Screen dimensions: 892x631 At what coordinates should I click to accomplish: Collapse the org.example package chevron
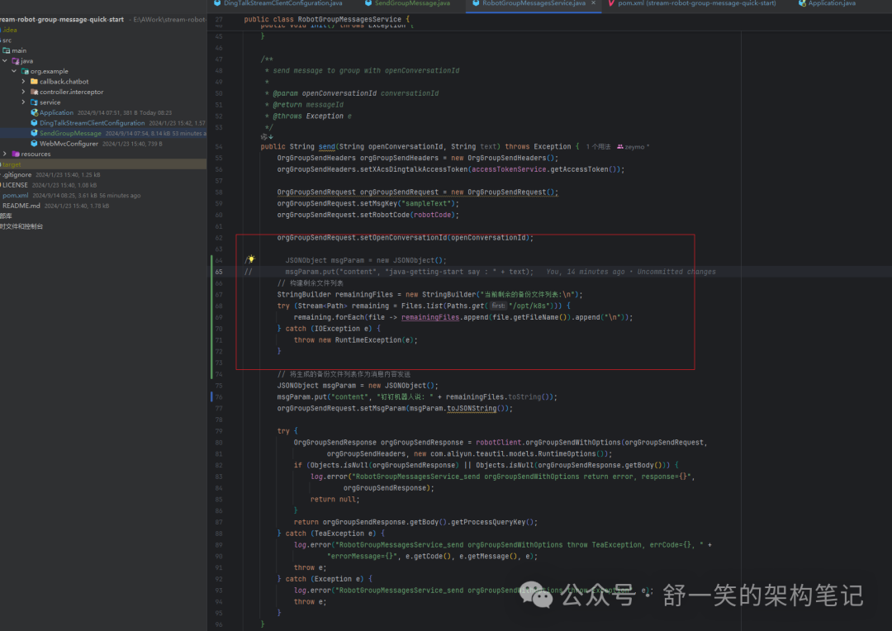[x=14, y=71]
